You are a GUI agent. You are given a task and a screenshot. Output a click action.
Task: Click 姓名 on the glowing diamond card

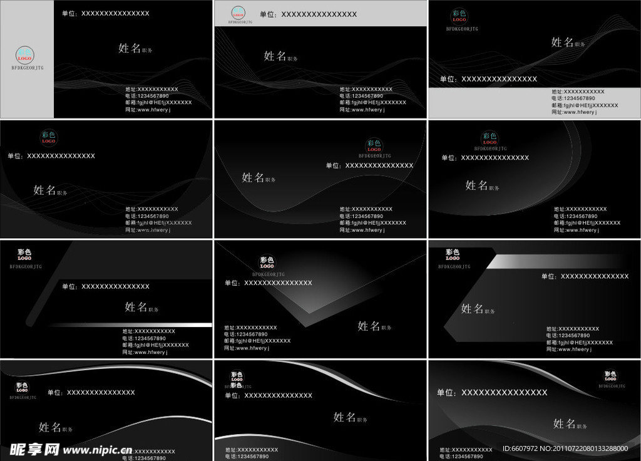click(x=369, y=326)
